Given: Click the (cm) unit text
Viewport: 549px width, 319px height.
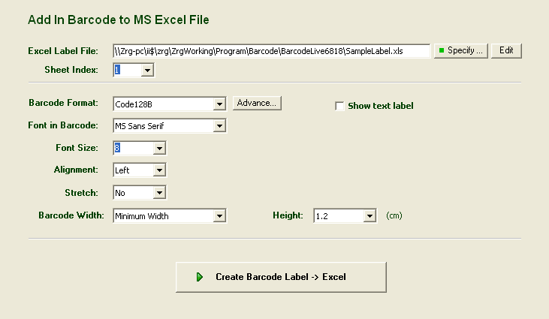Looking at the screenshot, I should [394, 215].
